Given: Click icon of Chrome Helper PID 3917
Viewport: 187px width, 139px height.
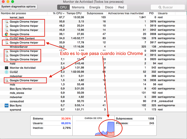Looking at the screenshot, I should tap(7, 43).
